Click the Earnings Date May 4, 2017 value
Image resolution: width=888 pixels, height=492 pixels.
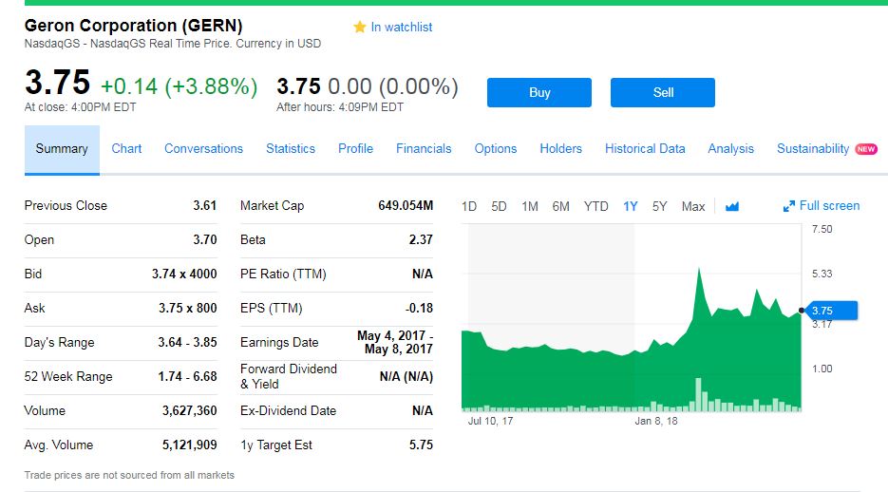pos(395,342)
